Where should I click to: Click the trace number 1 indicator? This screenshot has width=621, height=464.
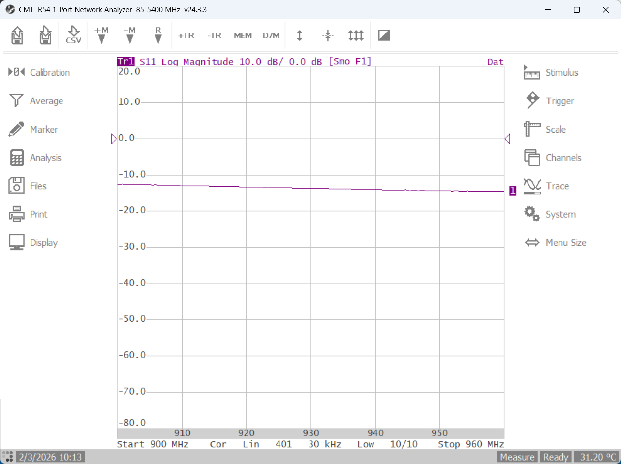[513, 191]
